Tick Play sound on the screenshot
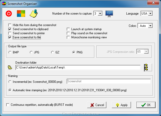 coord(68,33)
